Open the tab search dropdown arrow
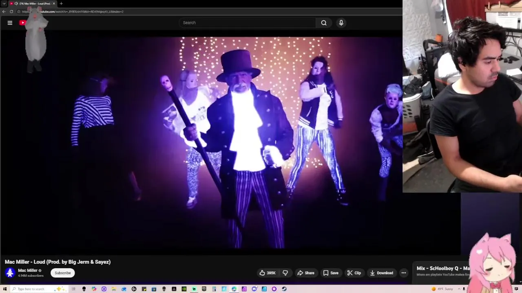Screen dimensions: 522x293 (x=4, y=4)
